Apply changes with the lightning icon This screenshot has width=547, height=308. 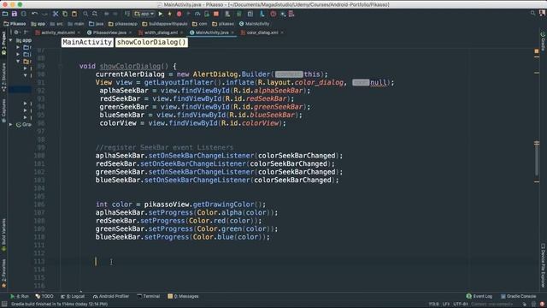170,14
